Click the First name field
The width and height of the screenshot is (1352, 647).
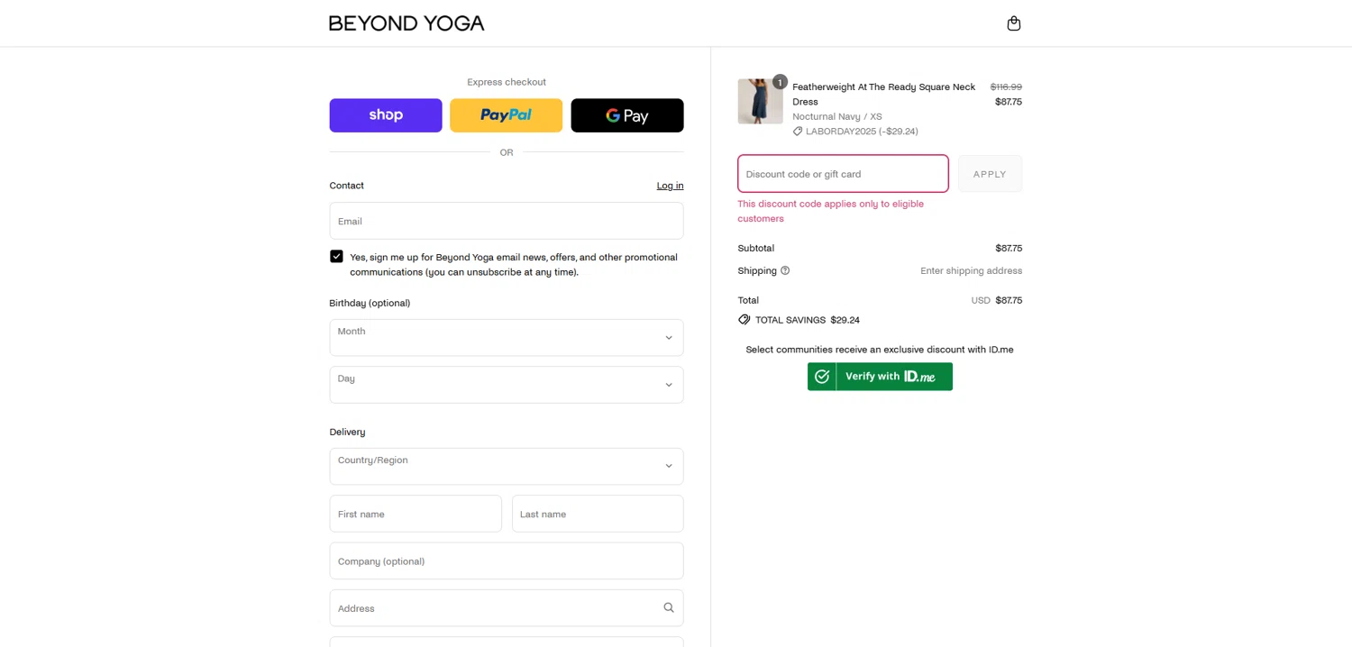(416, 514)
